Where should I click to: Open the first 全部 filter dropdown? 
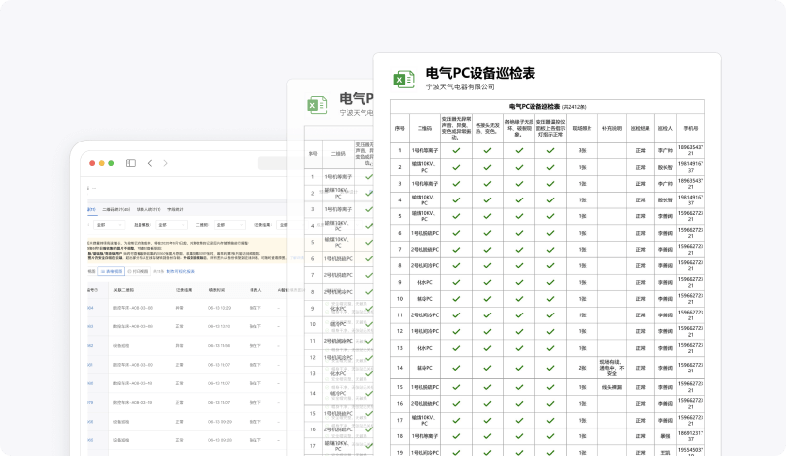tap(110, 224)
